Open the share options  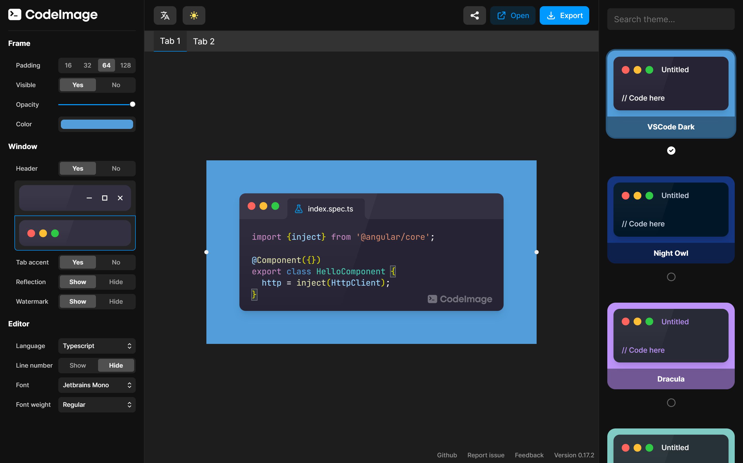click(x=474, y=15)
